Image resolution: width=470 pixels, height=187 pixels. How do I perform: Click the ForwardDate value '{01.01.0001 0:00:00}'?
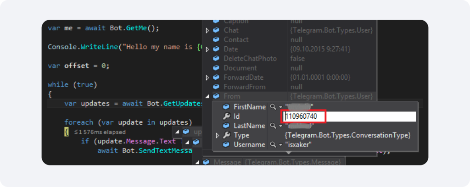[320, 77]
